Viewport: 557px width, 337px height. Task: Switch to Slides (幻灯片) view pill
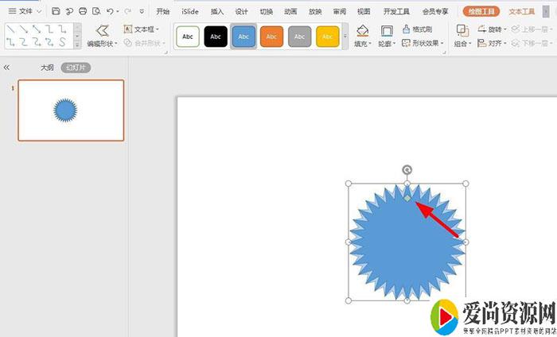(x=76, y=68)
